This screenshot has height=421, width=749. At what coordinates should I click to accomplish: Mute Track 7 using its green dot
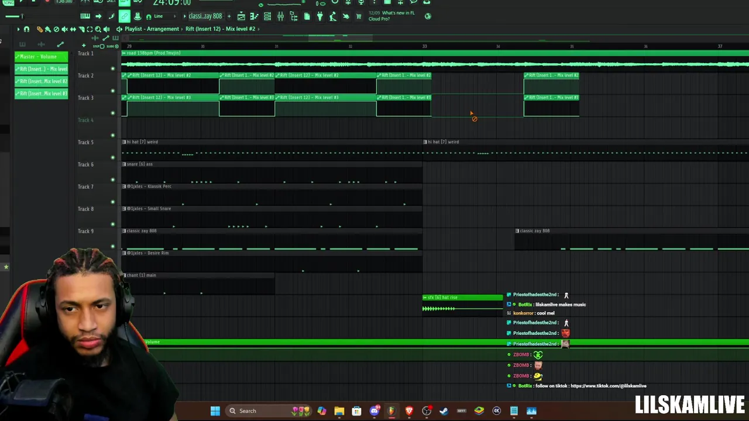click(113, 202)
